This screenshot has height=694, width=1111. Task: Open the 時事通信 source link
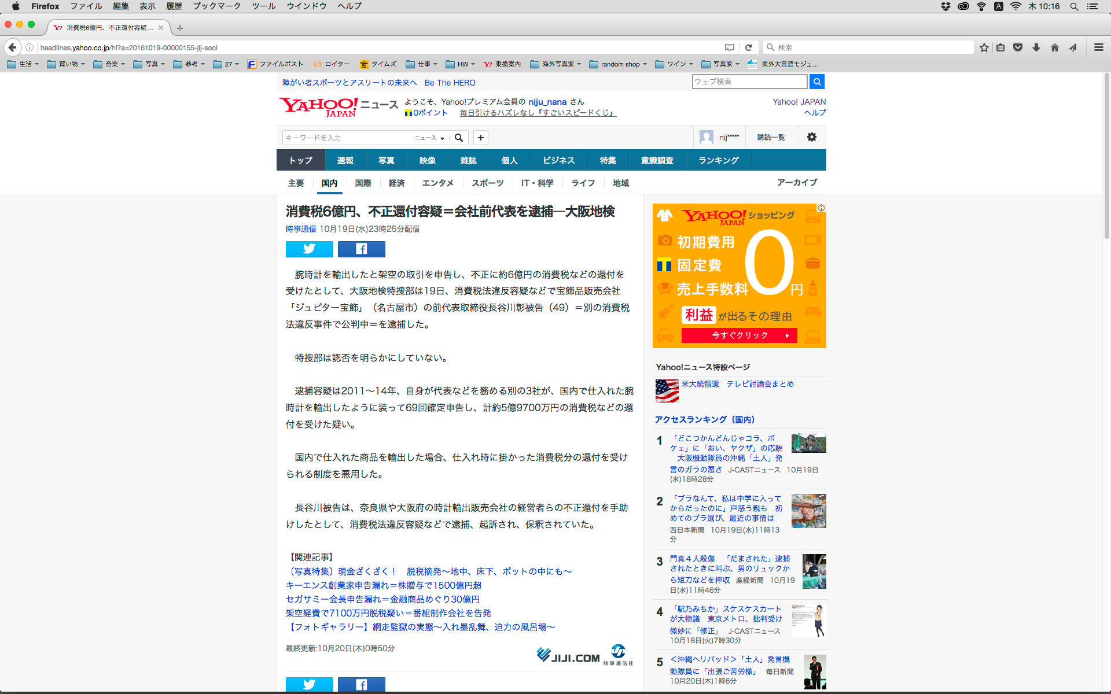pos(300,229)
